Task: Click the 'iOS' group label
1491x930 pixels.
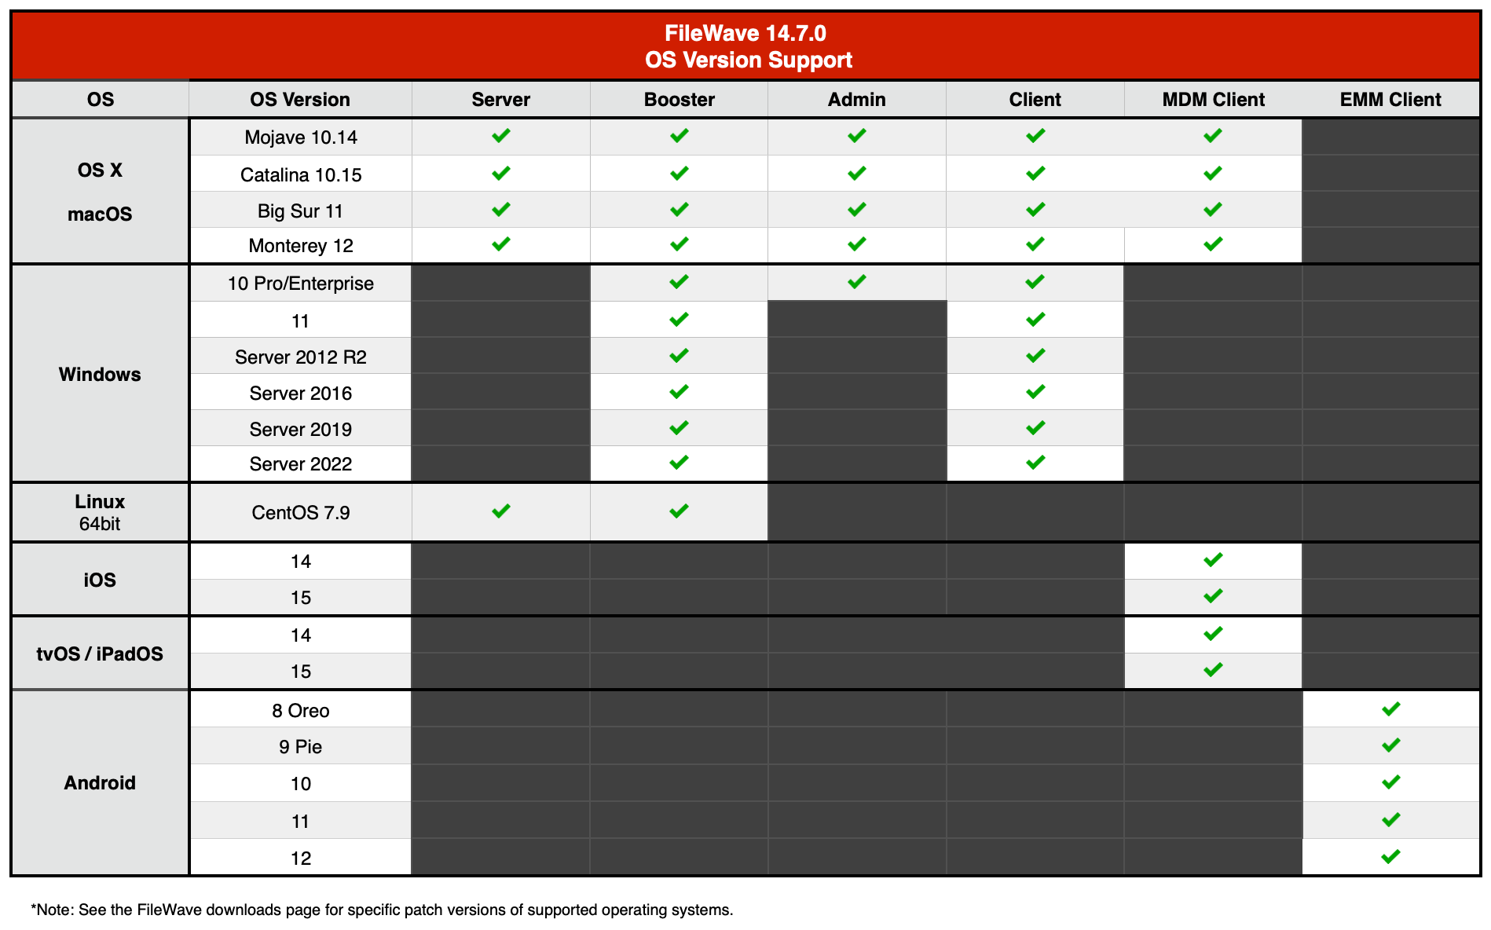Action: point(100,580)
